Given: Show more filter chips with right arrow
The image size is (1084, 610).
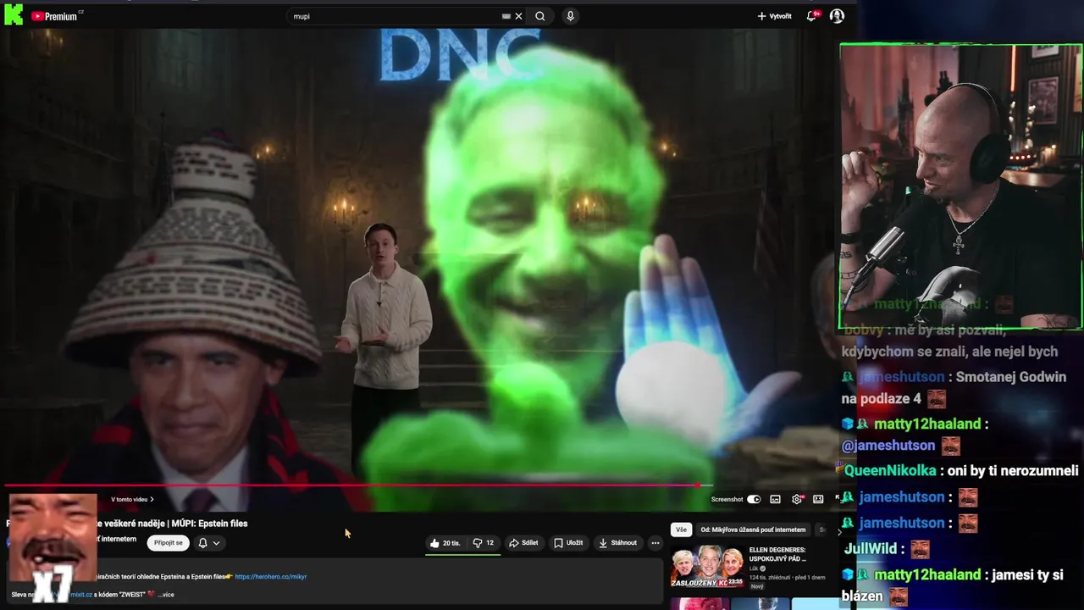Looking at the screenshot, I should coord(839,531).
